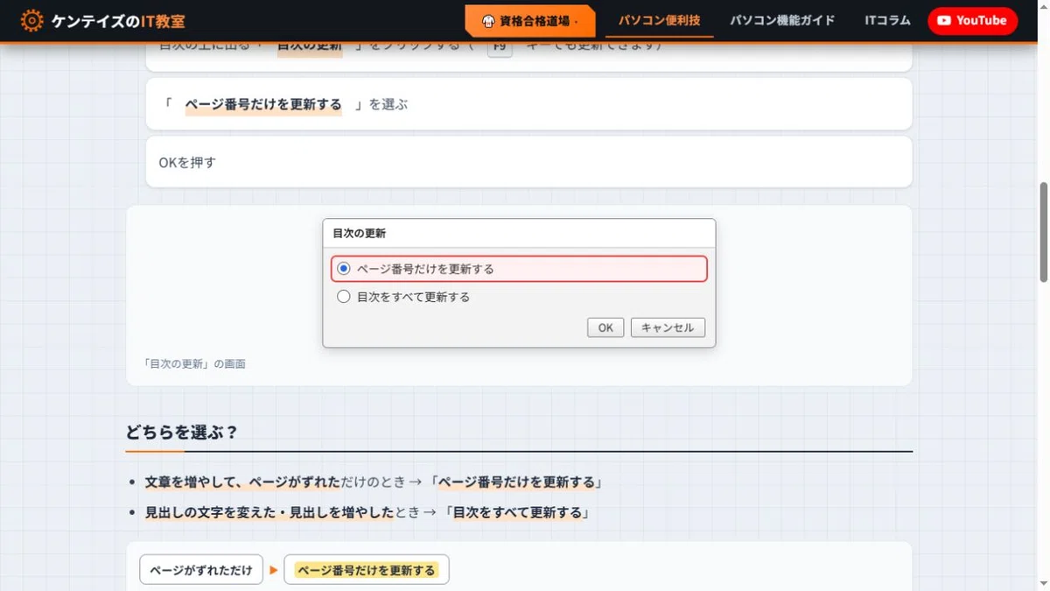Select the ページ番号だけを更新する radio button
The height and width of the screenshot is (591, 1050).
344,269
